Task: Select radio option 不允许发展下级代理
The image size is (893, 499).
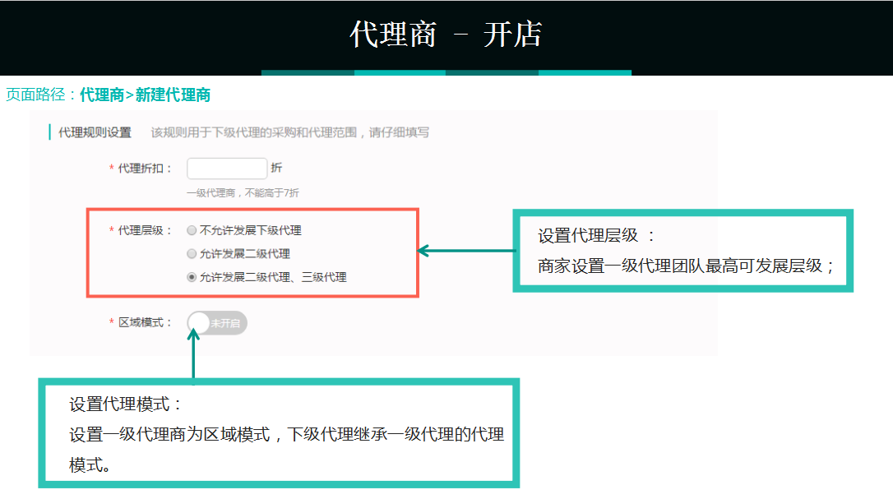Action: coord(189,230)
